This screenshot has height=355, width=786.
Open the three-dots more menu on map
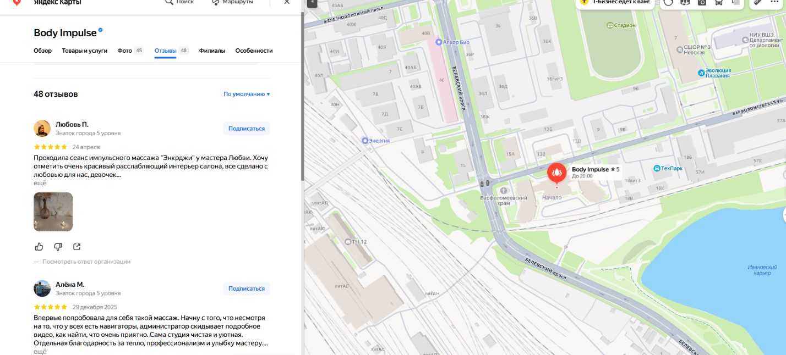pyautogui.click(x=774, y=2)
